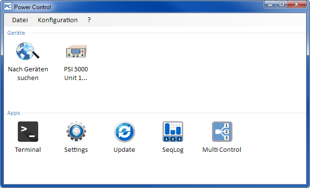The width and height of the screenshot is (310, 188).
Task: Open the Datei menu
Action: click(20, 20)
